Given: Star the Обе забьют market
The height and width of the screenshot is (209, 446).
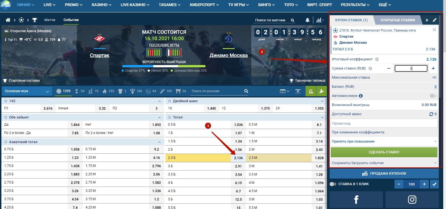Looking at the screenshot, I should pyautogui.click(x=6, y=117).
